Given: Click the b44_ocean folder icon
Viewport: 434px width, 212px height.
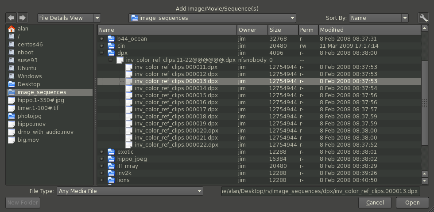Looking at the screenshot, I should coord(111,39).
